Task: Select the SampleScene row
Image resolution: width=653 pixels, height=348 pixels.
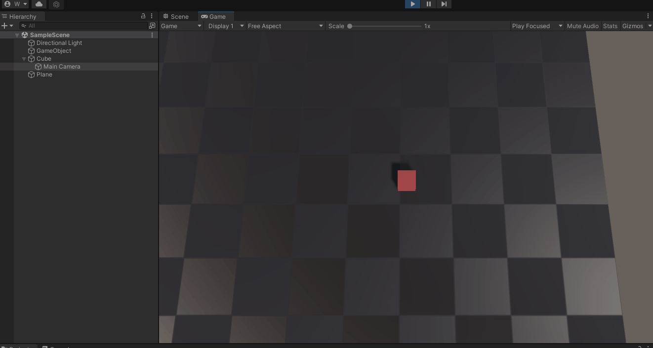Action: point(79,35)
